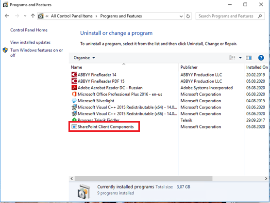The width and height of the screenshot is (270, 203).
Task: Select ABBYY FineReader 14 icon
Action: [74, 75]
